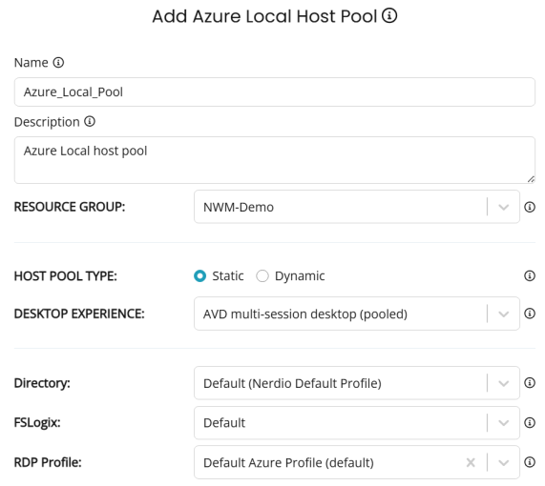Click the info icon next to Description
The height and width of the screenshot is (486, 545).
[90, 122]
